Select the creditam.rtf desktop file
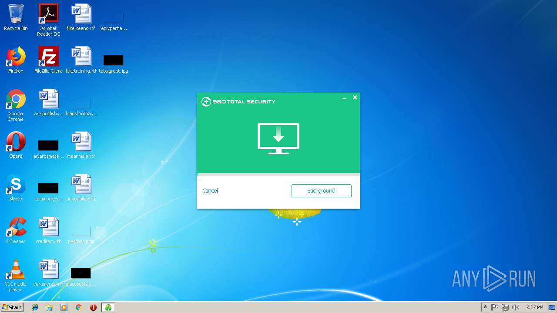This screenshot has height=313, width=557. tap(48, 231)
